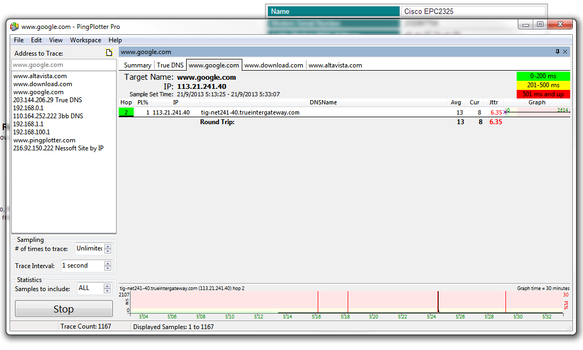Screen dimensions: 583x350
Task: Close the www.google.com panel with the X icon
Action: (565, 52)
